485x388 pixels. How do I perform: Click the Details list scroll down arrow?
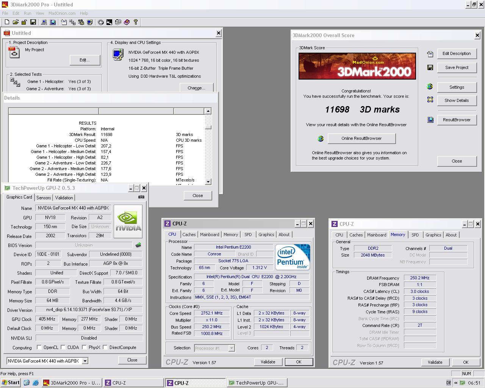pos(208,182)
